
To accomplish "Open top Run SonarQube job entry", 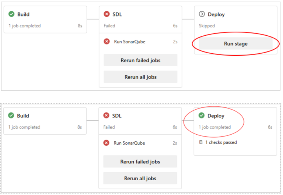I will tap(130, 42).
